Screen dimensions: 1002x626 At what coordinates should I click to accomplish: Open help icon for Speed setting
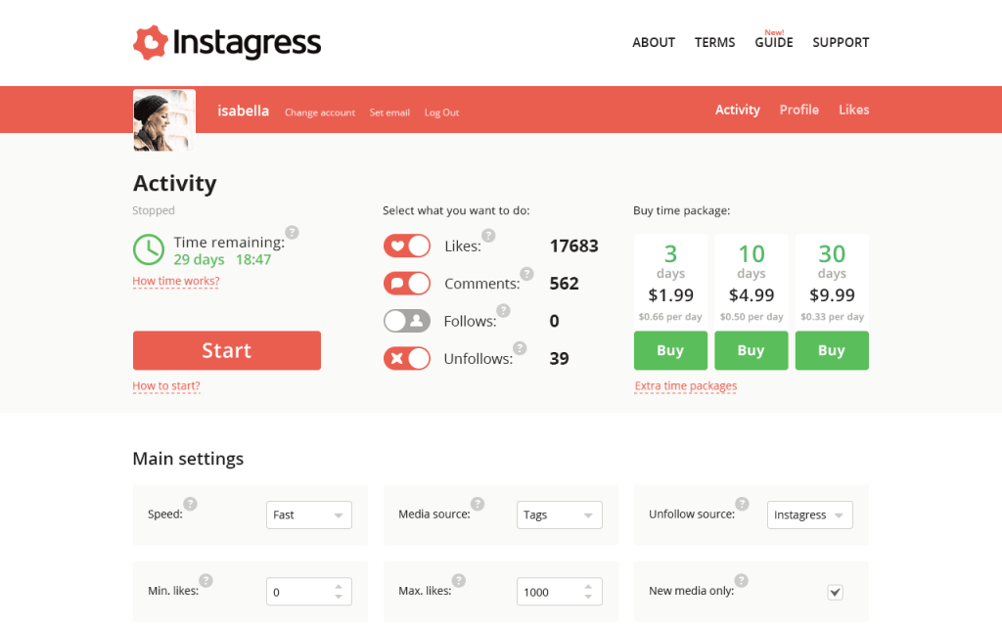click(x=191, y=504)
